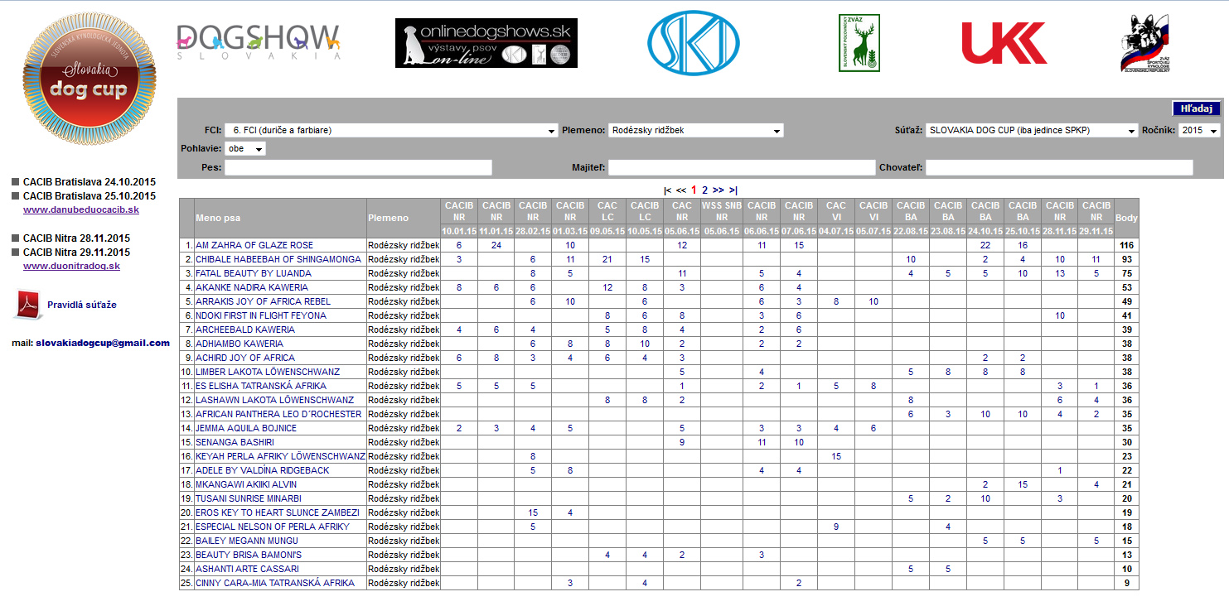
Task: Open the FCI group dropdown
Action: (391, 131)
